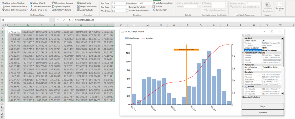Select the 'RangeSelection' property row
Screen dimensions: 295x119
[263, 67]
